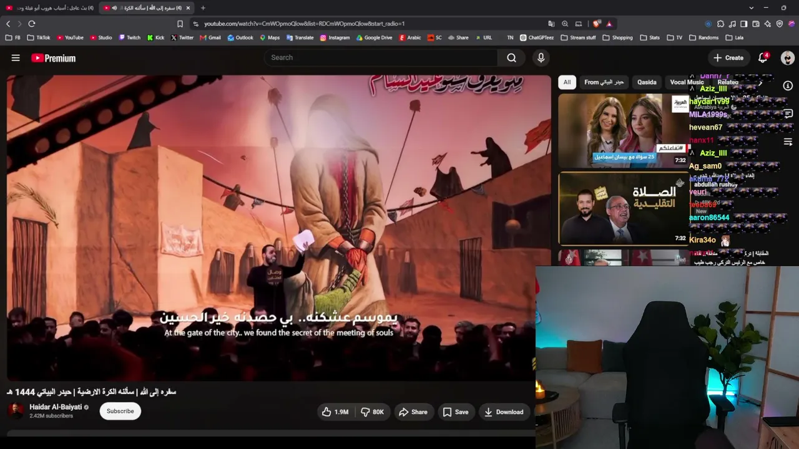Click the search magnifier button
Viewport: 799px width, 449px height.
[511, 57]
